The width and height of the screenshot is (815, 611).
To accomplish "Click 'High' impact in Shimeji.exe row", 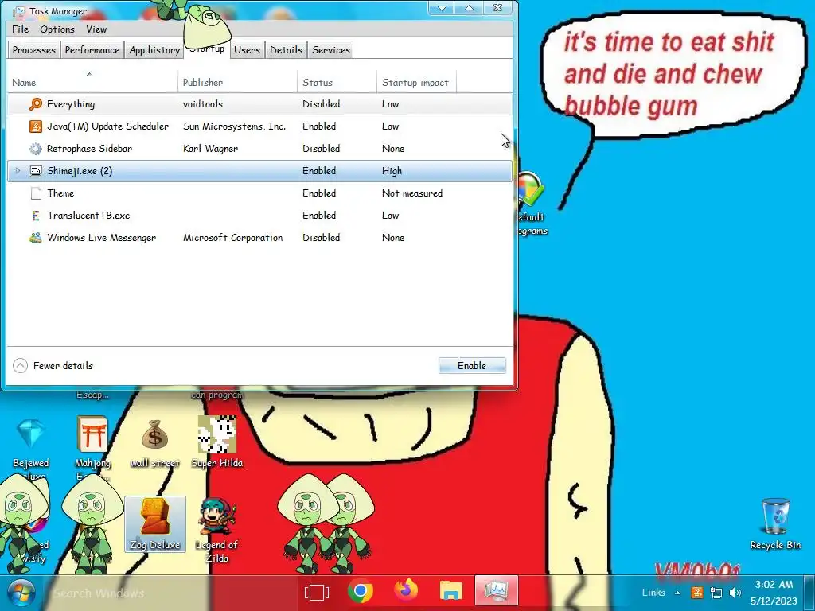I will (392, 171).
